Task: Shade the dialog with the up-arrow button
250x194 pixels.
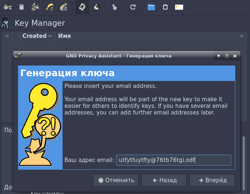Action: coord(219,56)
